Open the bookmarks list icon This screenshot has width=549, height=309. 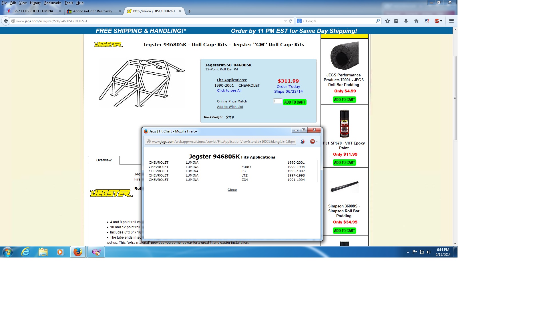coord(396,21)
